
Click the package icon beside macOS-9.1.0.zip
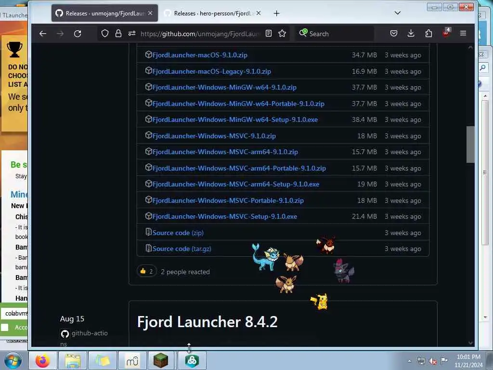[148, 54]
